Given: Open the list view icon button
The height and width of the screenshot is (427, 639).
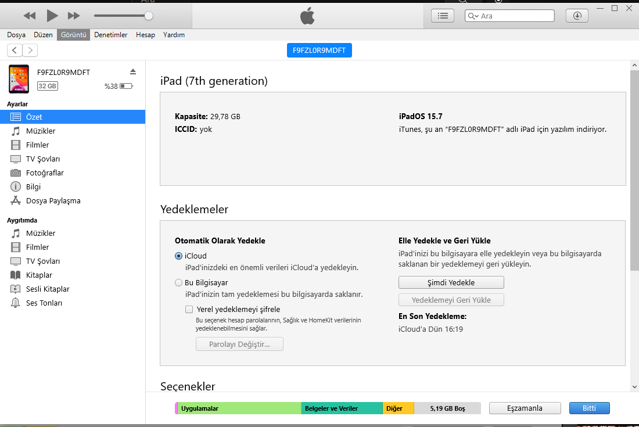Looking at the screenshot, I should pyautogui.click(x=443, y=16).
